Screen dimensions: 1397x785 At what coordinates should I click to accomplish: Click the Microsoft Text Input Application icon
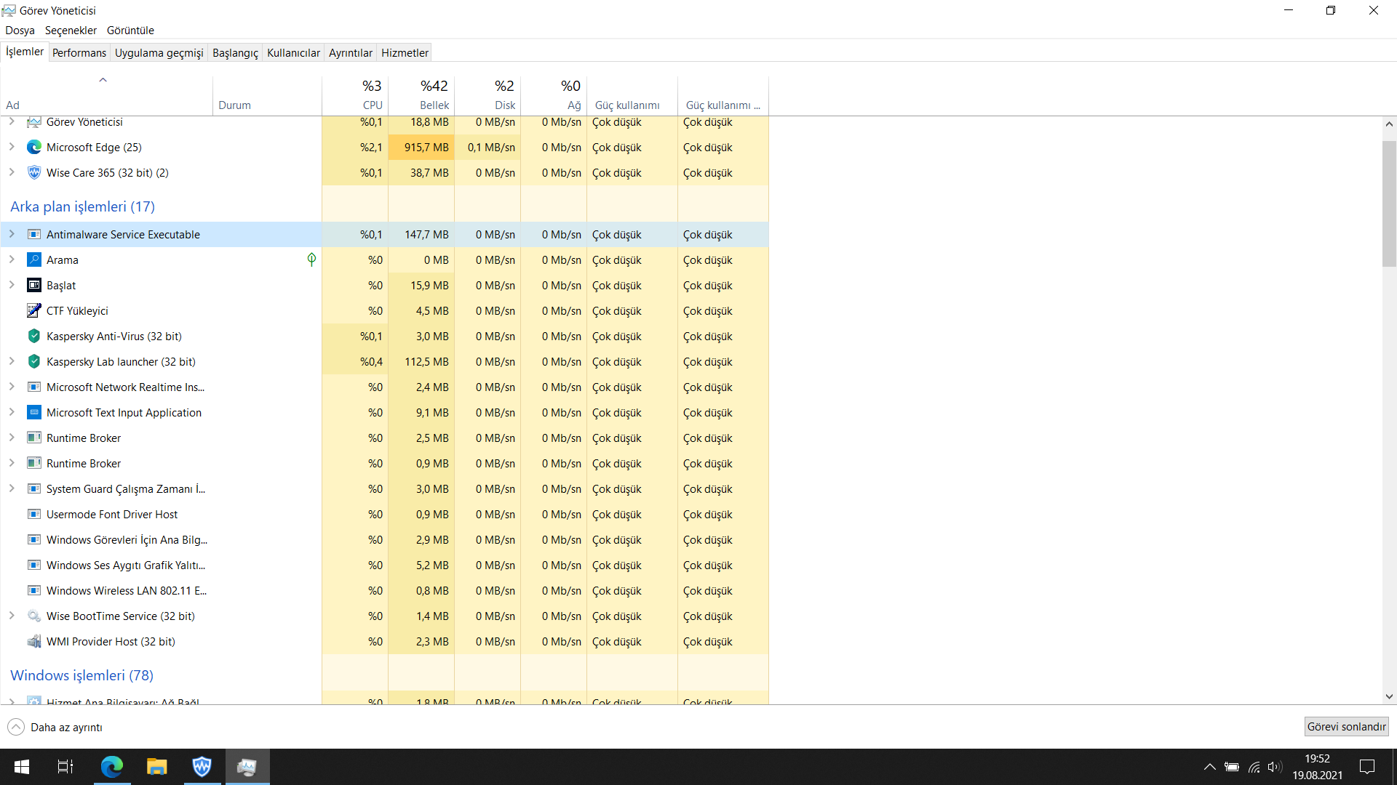[x=33, y=413]
